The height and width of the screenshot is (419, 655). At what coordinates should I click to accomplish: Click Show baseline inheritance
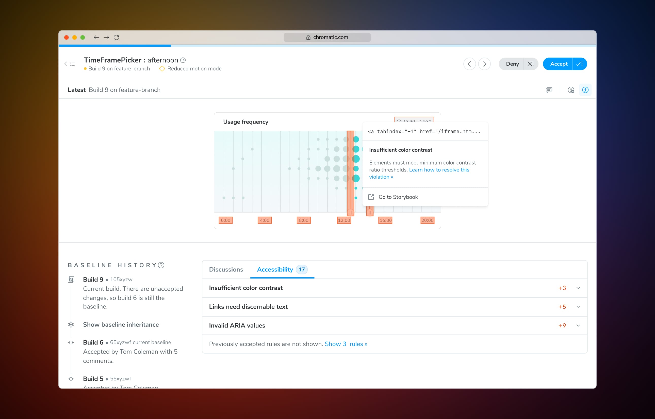point(121,324)
